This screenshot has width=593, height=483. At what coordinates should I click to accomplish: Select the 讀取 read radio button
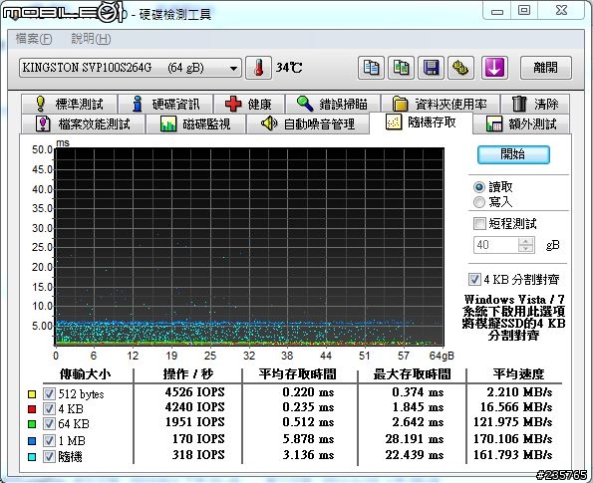point(479,187)
